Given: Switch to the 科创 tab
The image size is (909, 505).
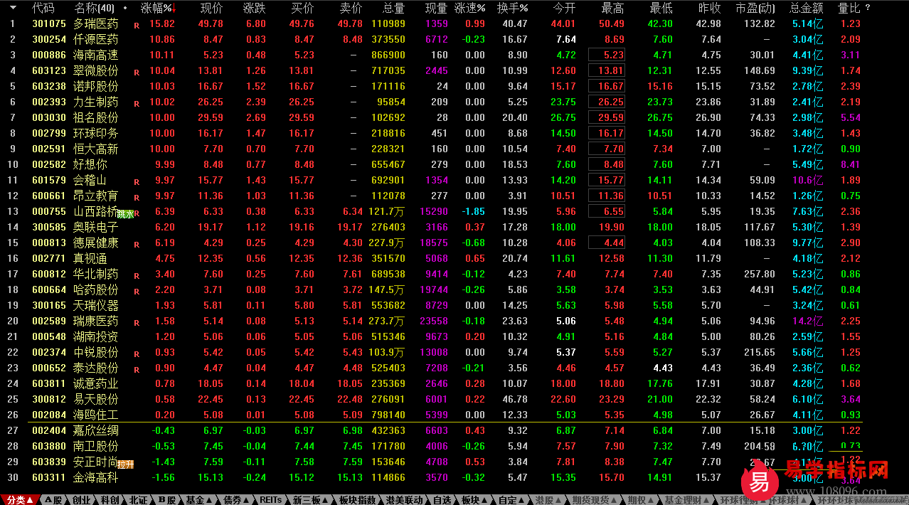Looking at the screenshot, I should click(110, 499).
